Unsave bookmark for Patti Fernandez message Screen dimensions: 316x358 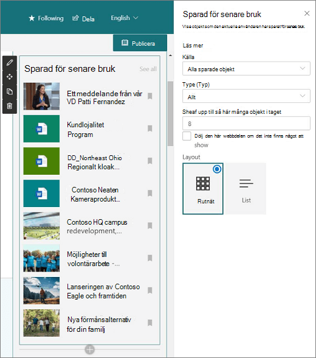point(149,96)
